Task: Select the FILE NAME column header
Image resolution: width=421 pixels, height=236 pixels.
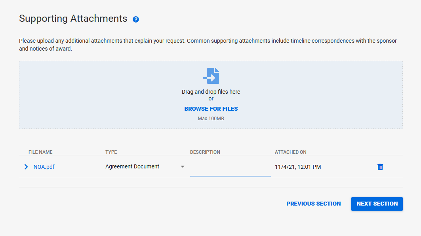Action: (x=40, y=152)
